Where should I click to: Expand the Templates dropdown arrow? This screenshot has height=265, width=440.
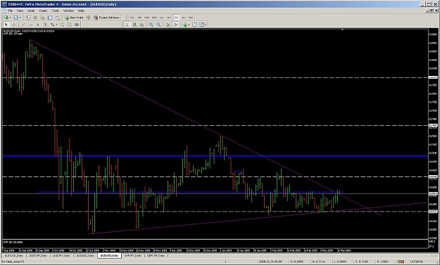(206, 25)
